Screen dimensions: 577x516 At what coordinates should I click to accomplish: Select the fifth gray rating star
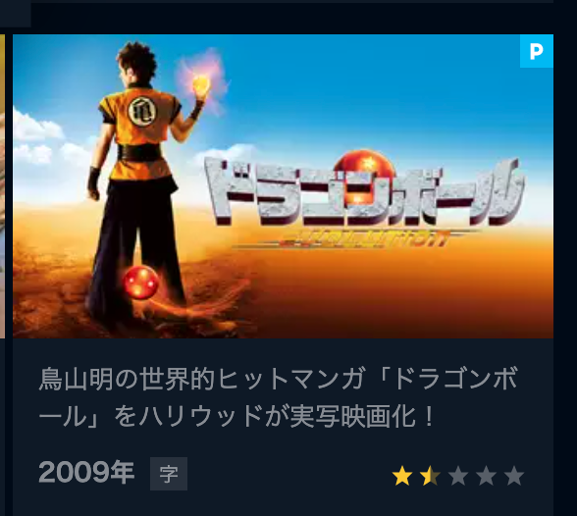click(x=514, y=476)
